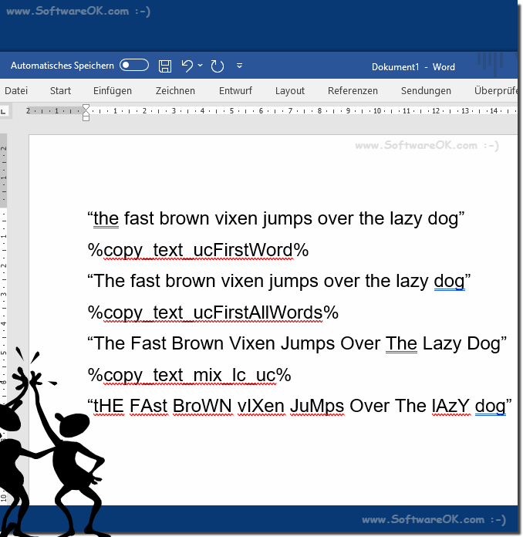Toggle the Automatisches Speichern switch
The width and height of the screenshot is (523, 537).
tap(134, 65)
